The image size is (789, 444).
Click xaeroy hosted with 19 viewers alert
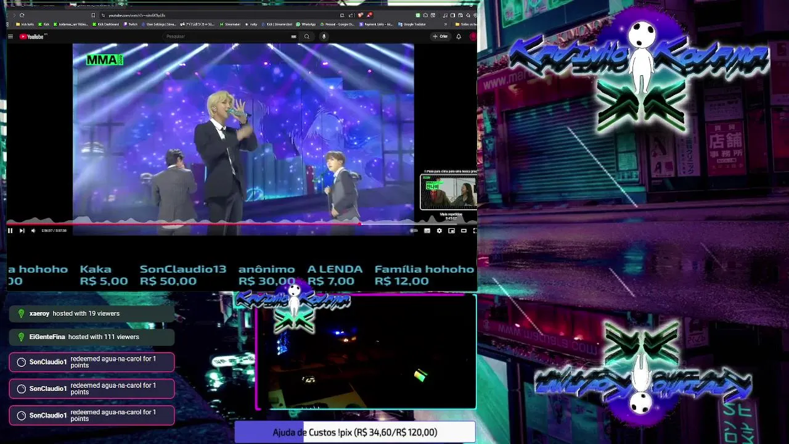pyautogui.click(x=92, y=313)
